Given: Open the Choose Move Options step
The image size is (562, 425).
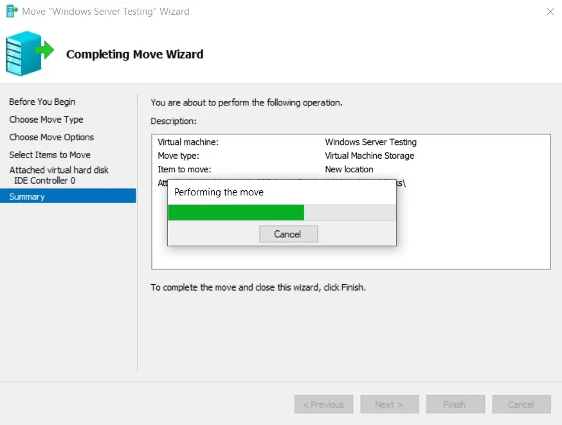Looking at the screenshot, I should click(51, 137).
